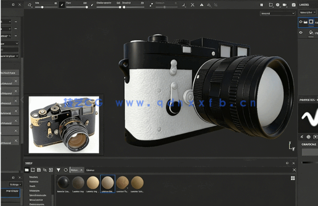Image resolution: width=318 pixels, height=206 pixels.
Task: Select the mask thumbnail of the highlighted layer
Action: point(311,22)
